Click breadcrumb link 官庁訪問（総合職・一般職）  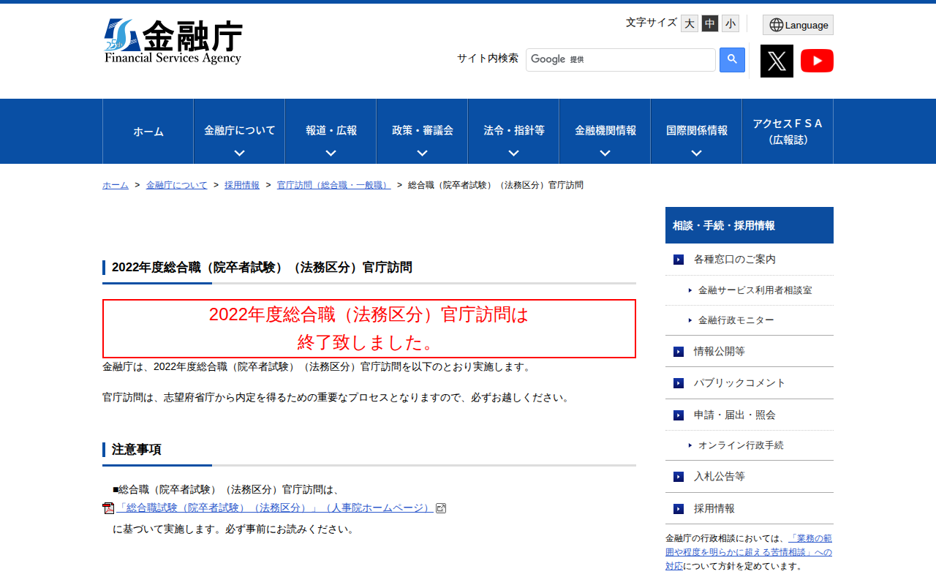[x=334, y=185]
